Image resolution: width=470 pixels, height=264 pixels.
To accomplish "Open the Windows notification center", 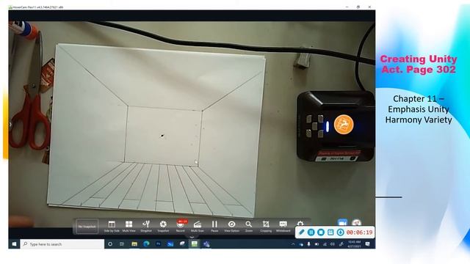I will click(x=367, y=244).
